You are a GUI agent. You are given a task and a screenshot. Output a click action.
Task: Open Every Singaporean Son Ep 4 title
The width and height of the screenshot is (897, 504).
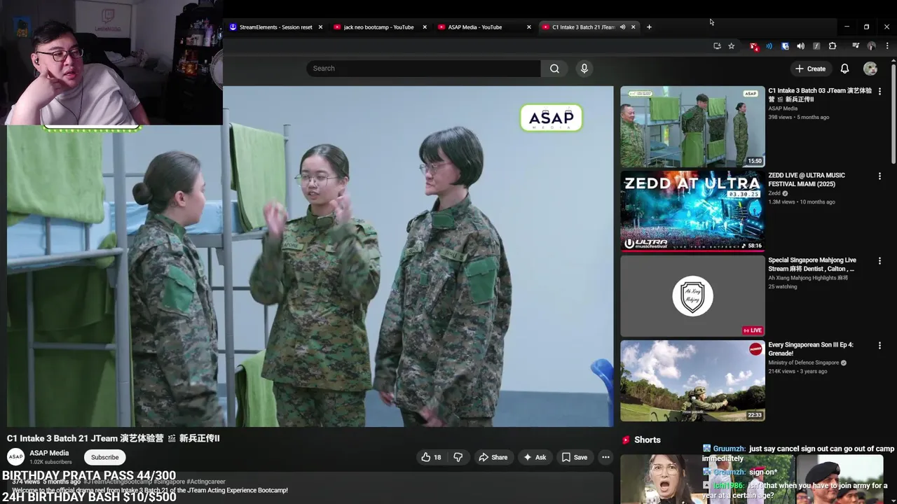[811, 349]
